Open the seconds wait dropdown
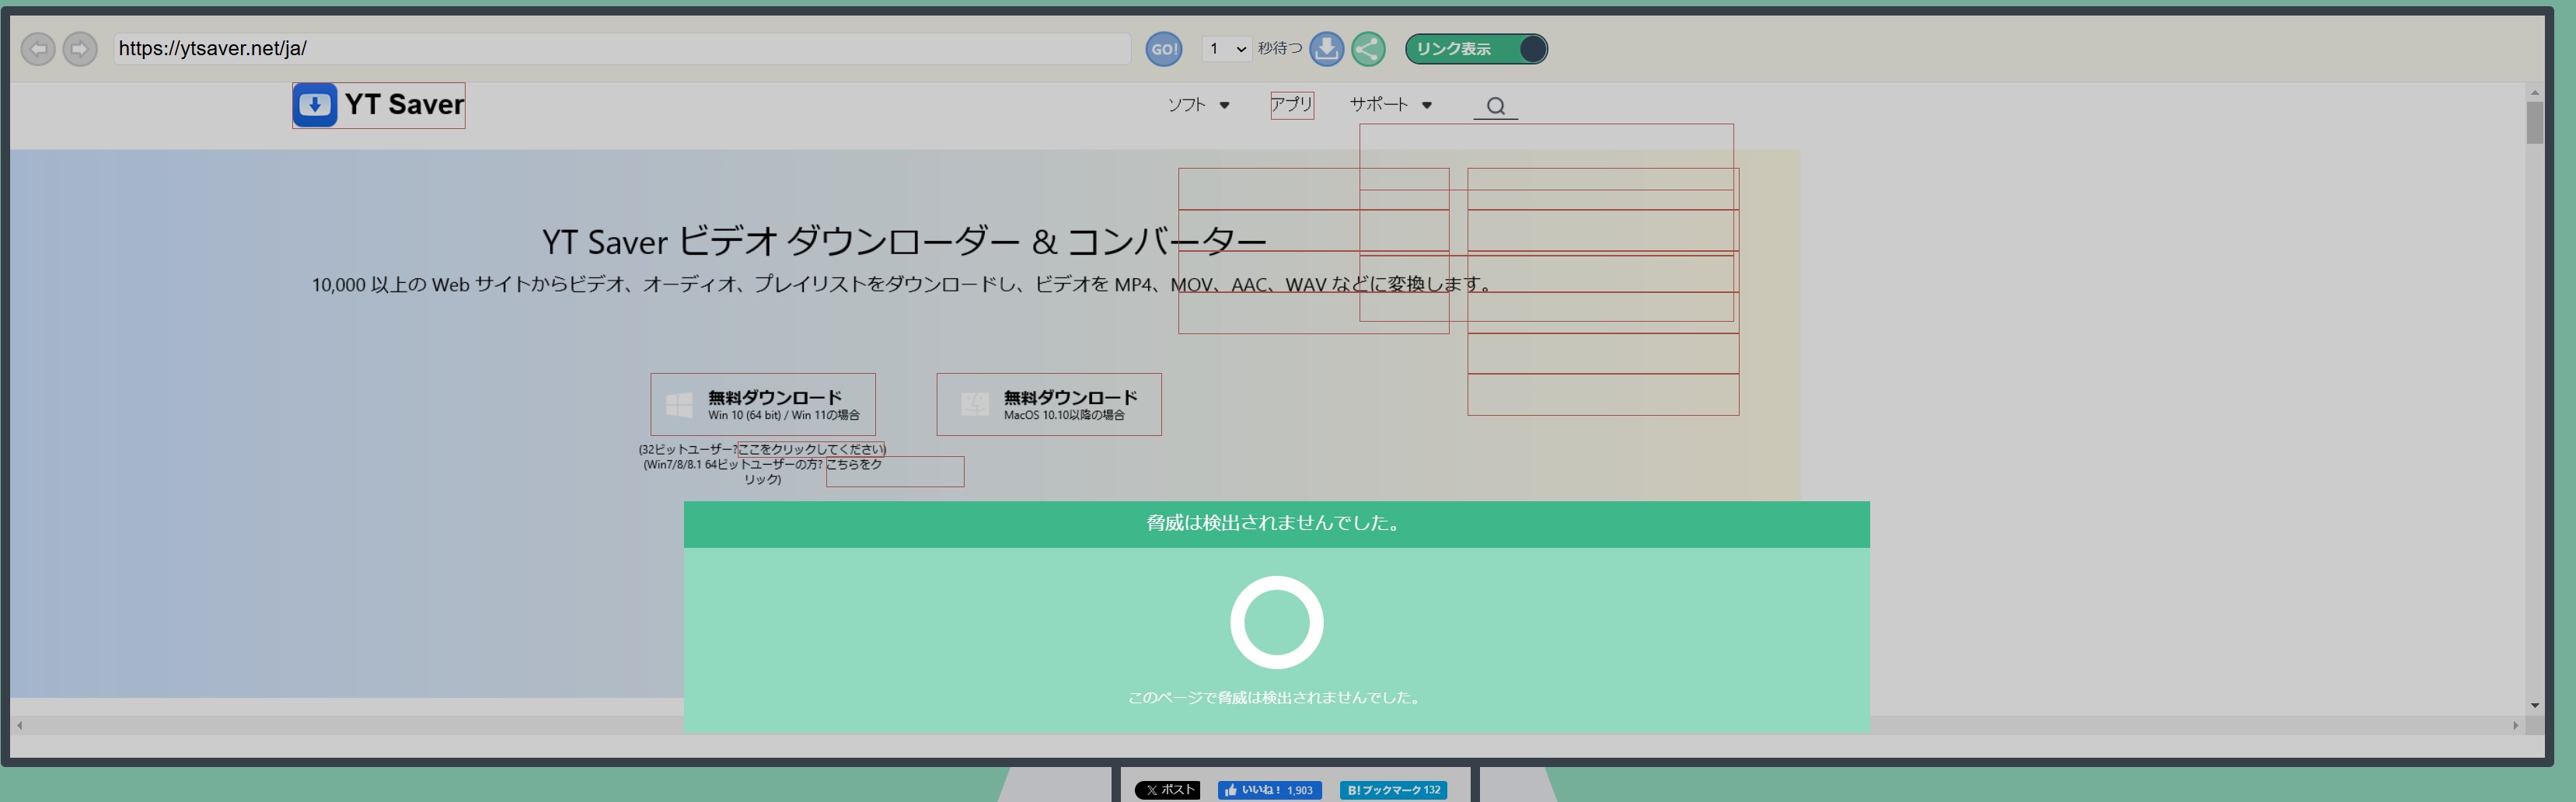This screenshot has height=802, width=2576. click(1226, 49)
